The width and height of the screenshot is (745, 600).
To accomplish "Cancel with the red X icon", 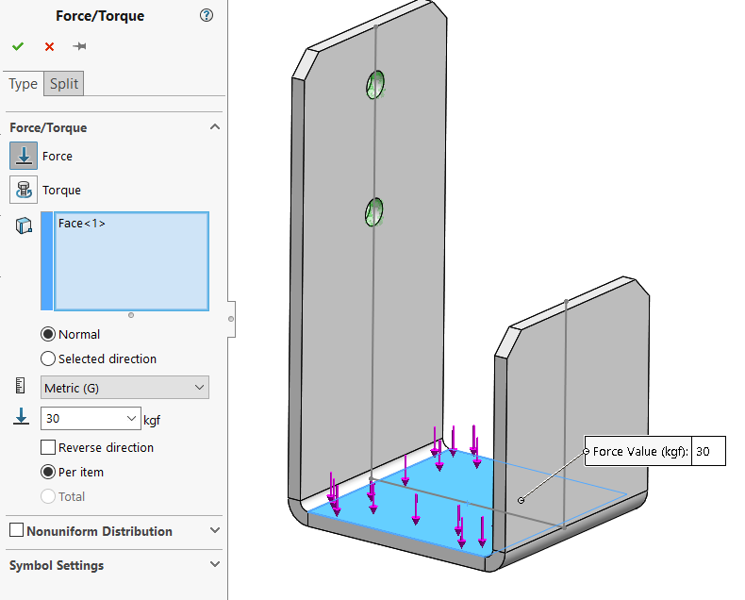I will 49,46.
